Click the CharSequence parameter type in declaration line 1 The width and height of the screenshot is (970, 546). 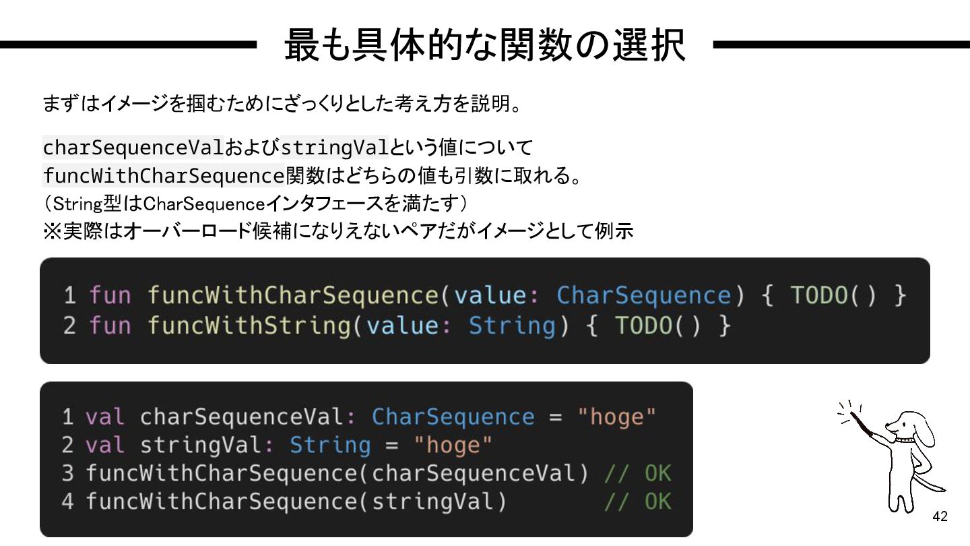coord(643,295)
